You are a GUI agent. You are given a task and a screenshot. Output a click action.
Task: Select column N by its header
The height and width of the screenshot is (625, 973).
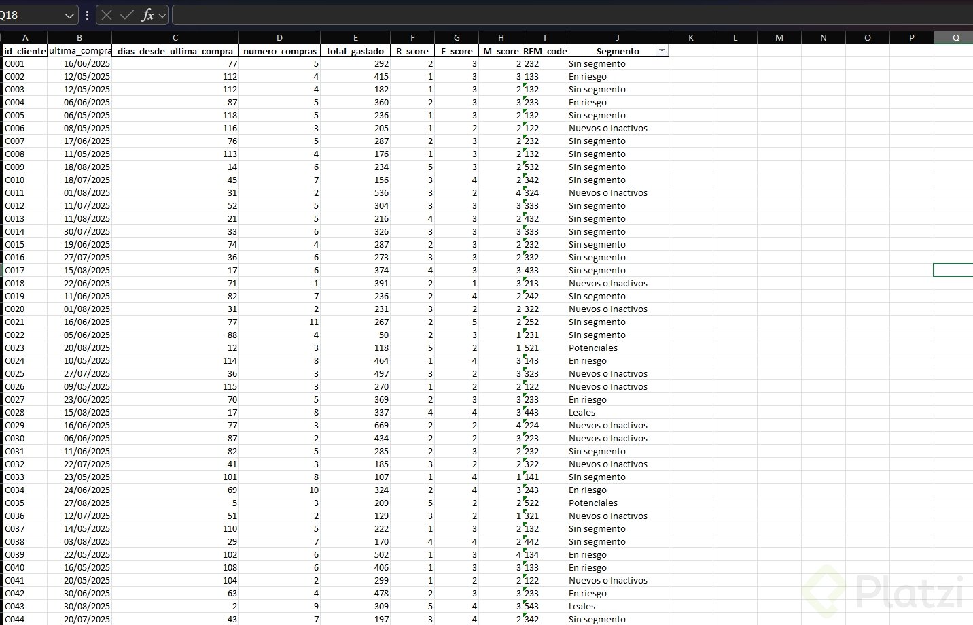pyautogui.click(x=824, y=38)
